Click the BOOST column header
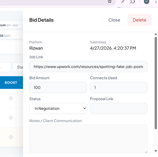Viewport: 158px width, 157px height. [11, 83]
